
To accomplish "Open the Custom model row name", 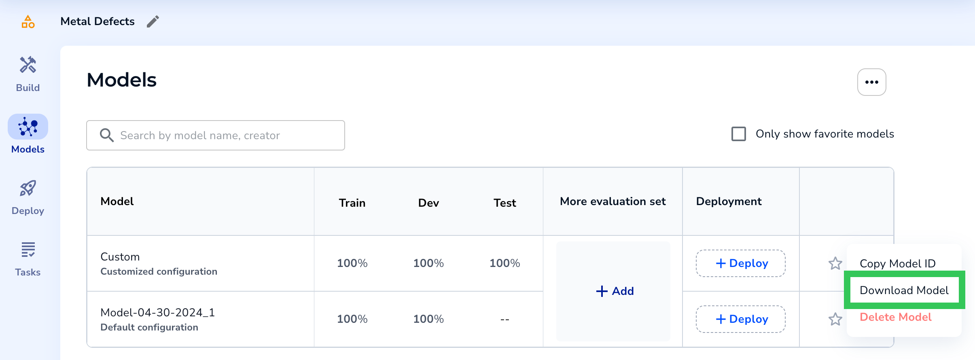I will 120,257.
